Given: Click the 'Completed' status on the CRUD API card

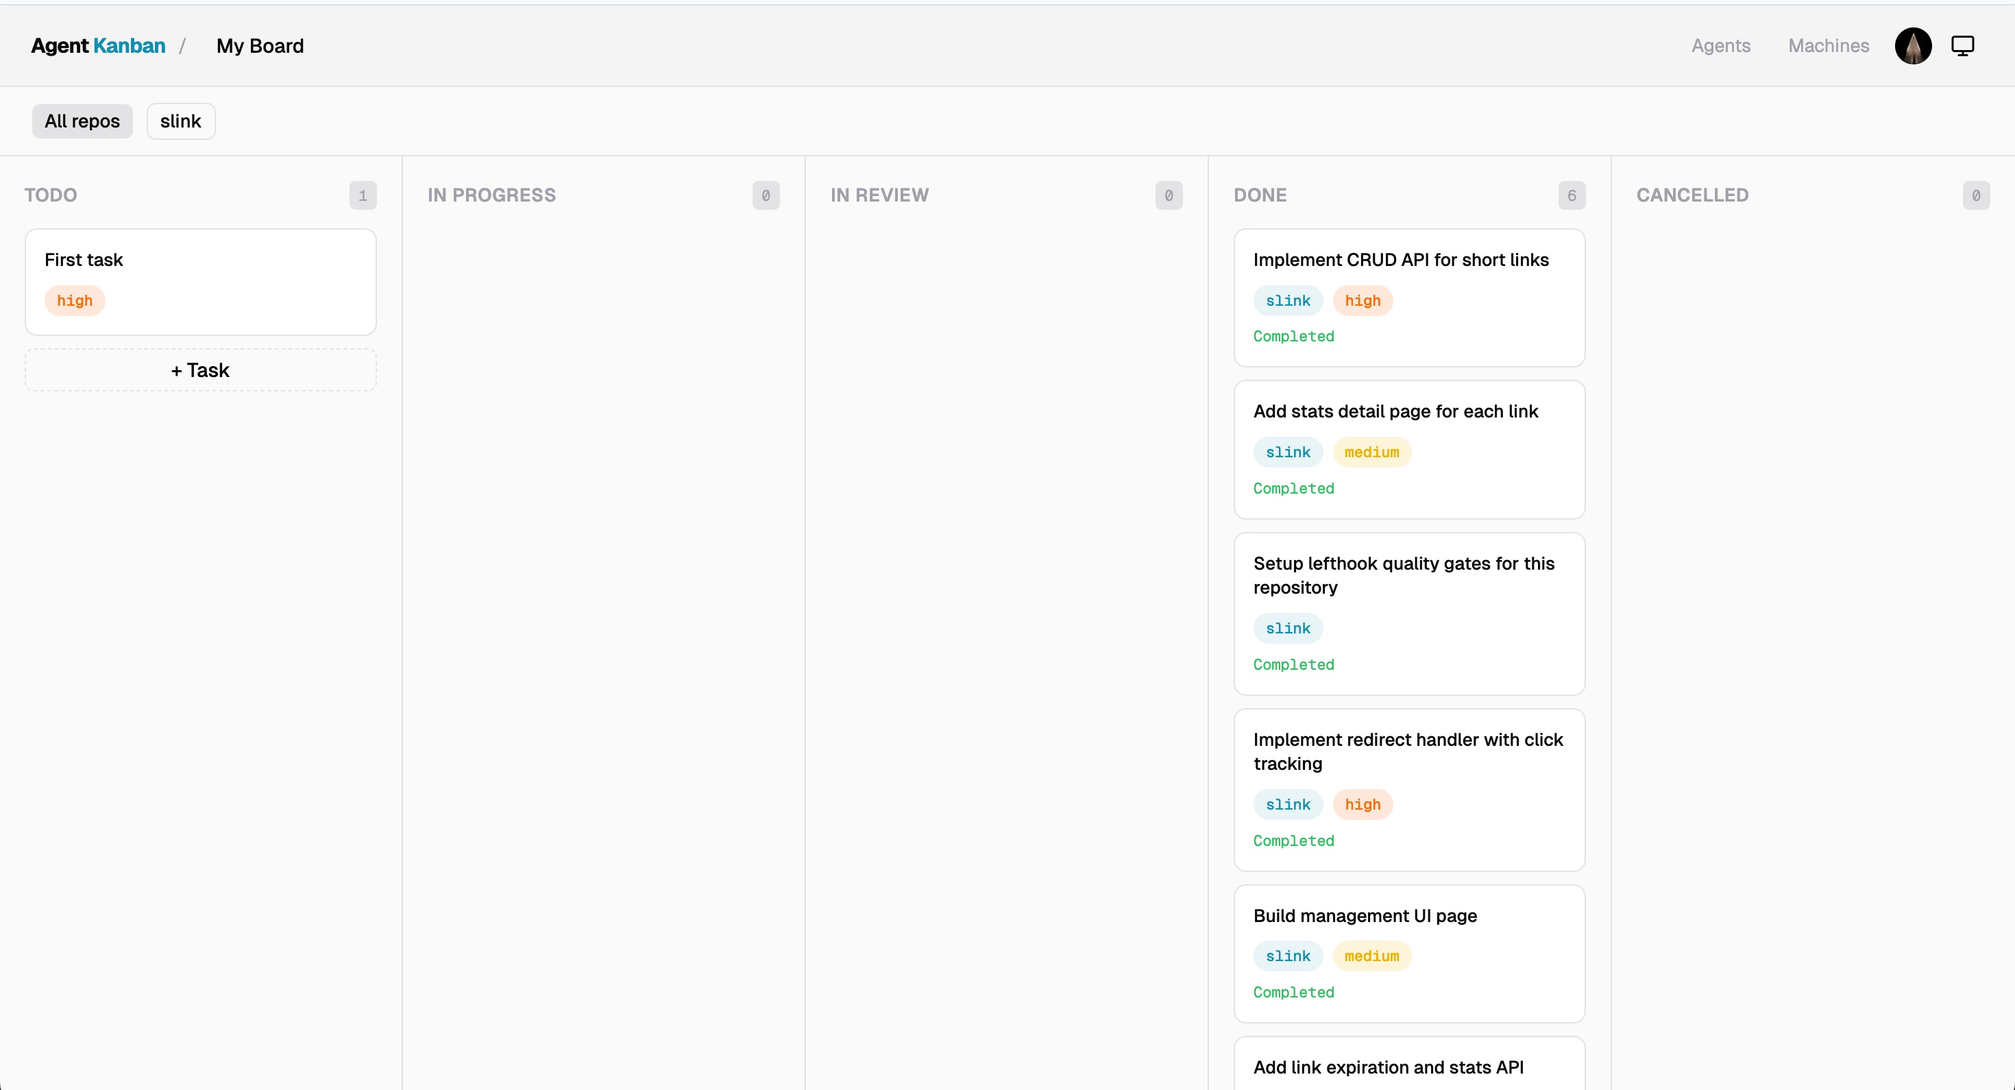Looking at the screenshot, I should point(1294,337).
